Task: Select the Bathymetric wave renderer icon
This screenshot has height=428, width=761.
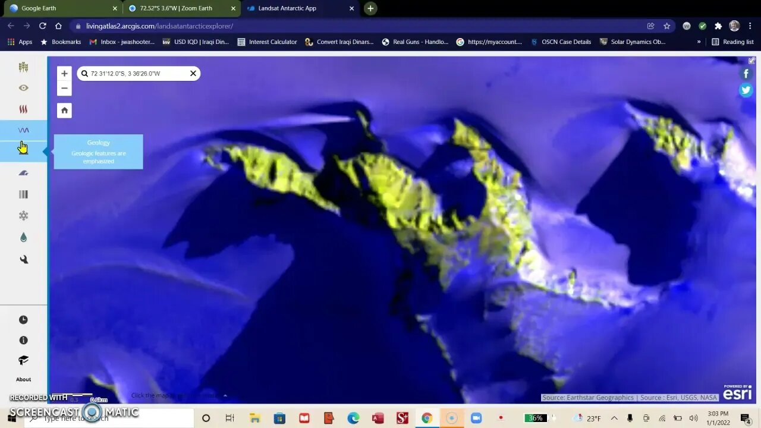Action: tap(23, 173)
